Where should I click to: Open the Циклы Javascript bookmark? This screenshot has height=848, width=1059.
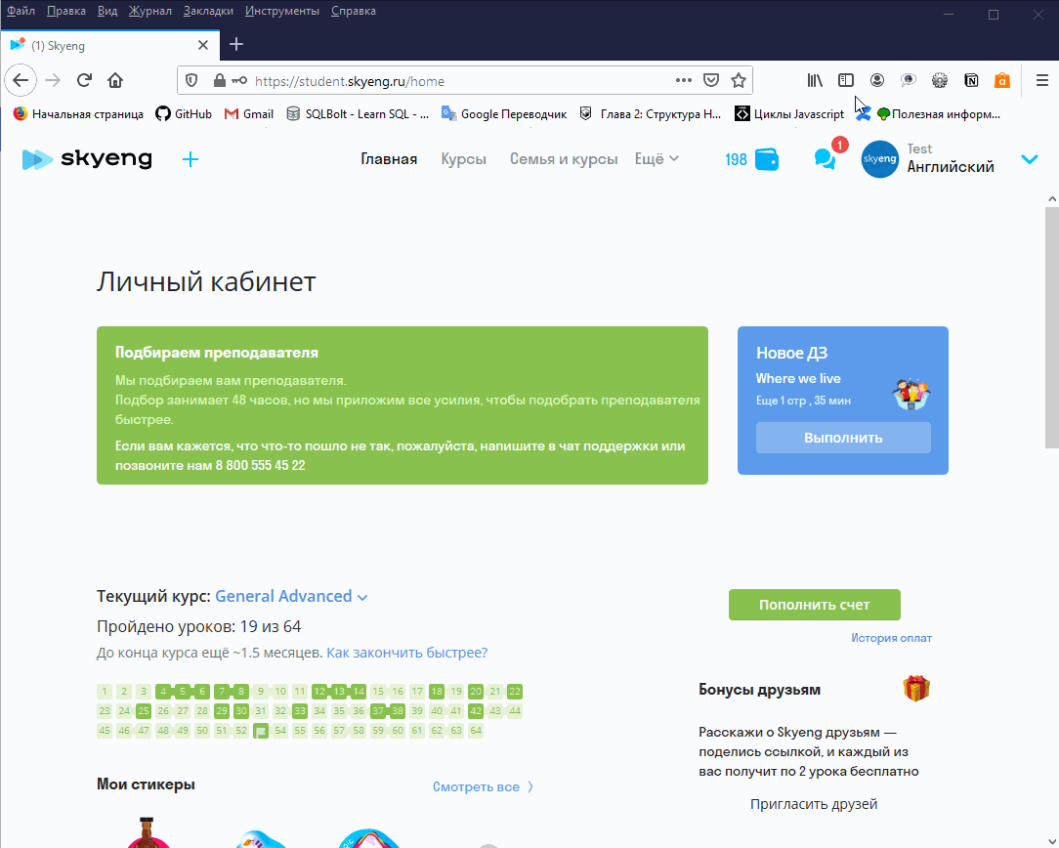point(789,114)
